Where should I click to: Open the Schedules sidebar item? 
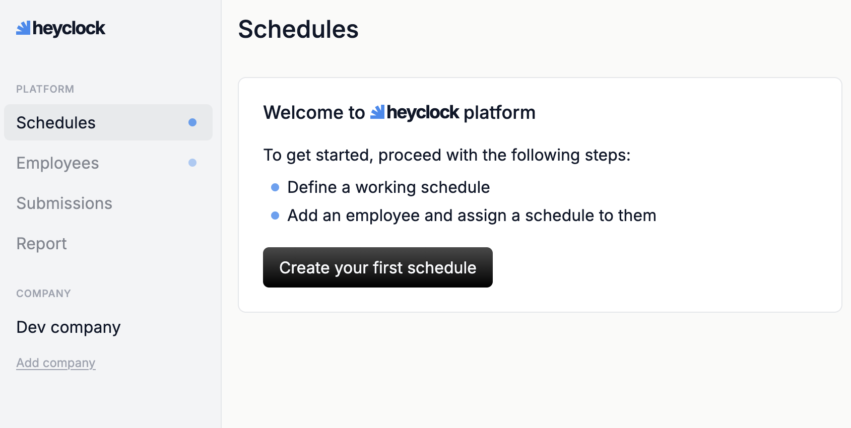point(56,123)
